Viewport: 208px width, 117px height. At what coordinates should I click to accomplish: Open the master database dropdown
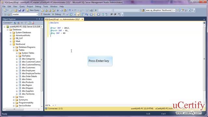click(37, 14)
